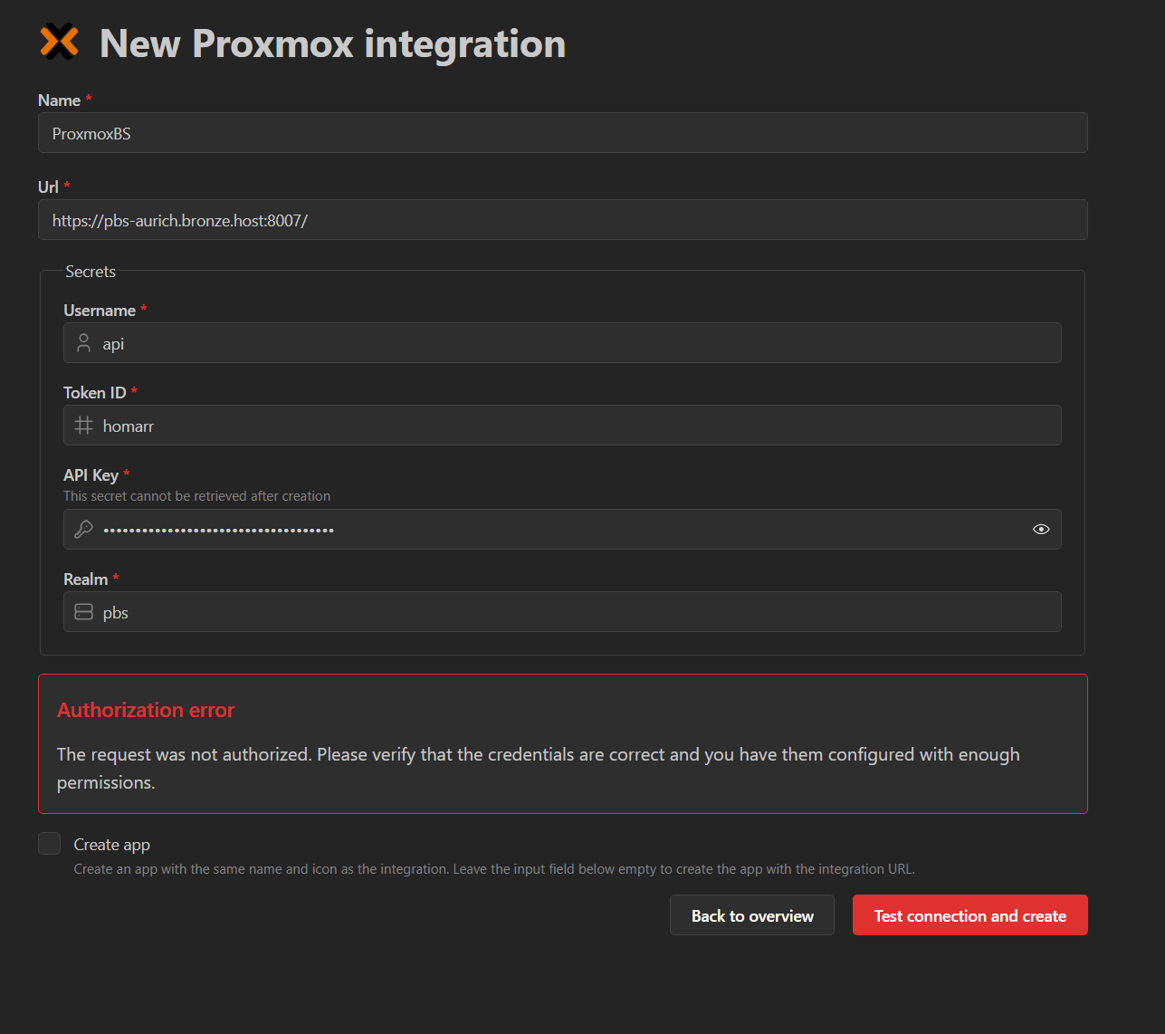The height and width of the screenshot is (1034, 1165).
Task: Click the user icon in Username field
Action: pos(83,343)
